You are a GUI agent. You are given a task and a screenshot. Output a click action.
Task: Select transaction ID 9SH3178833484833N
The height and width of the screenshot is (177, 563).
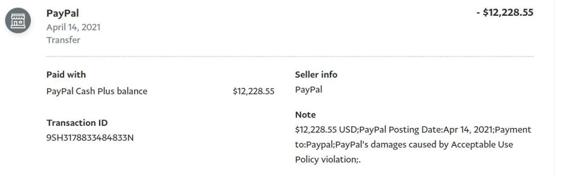click(x=90, y=138)
